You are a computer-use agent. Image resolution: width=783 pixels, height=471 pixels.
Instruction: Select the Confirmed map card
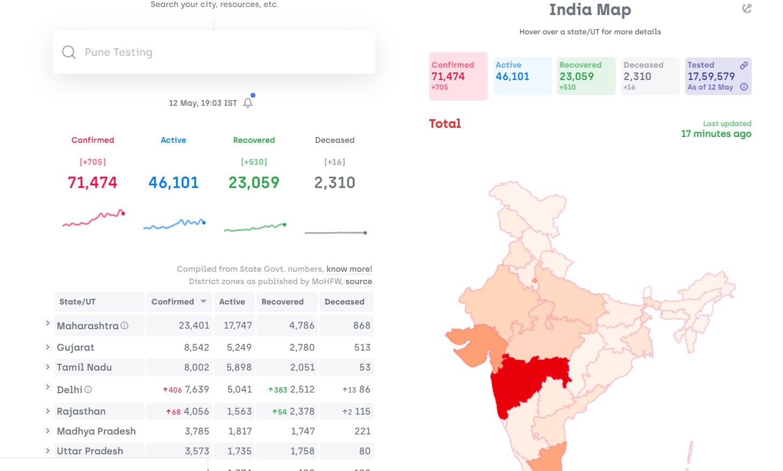tap(458, 76)
